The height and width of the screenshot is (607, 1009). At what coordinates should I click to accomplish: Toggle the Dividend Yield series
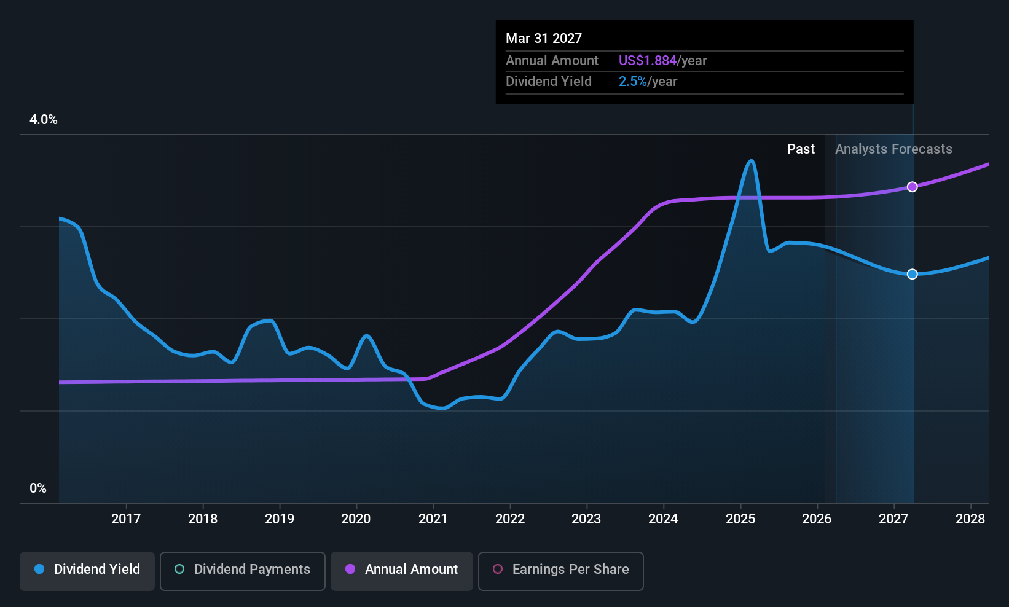pyautogui.click(x=87, y=571)
